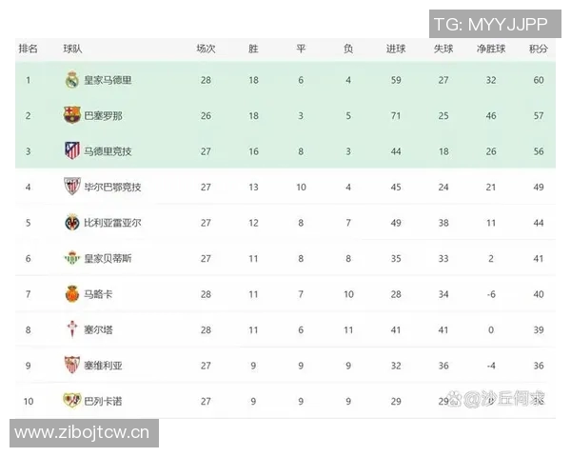Click the Celta Vigo club crest
The height and width of the screenshot is (457, 571).
(x=71, y=329)
